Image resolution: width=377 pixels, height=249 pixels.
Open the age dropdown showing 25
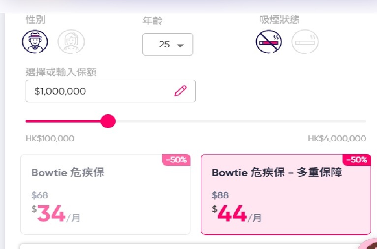pos(167,44)
